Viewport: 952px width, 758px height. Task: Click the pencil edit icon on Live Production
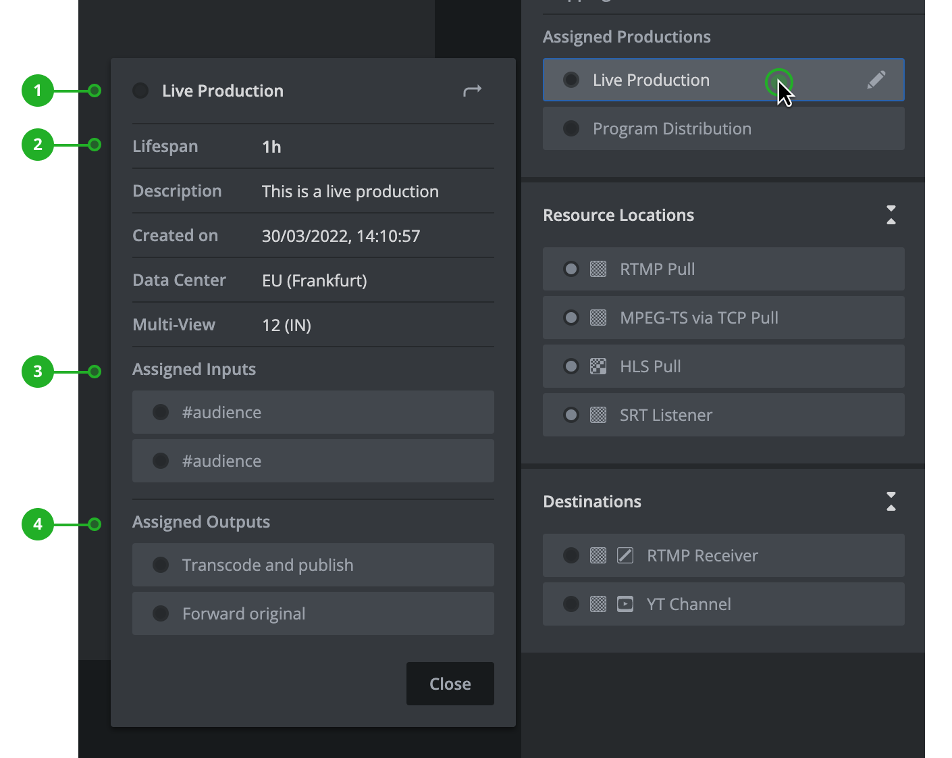[876, 80]
